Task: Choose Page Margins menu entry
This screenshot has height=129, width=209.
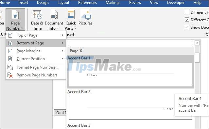Action: [36, 51]
